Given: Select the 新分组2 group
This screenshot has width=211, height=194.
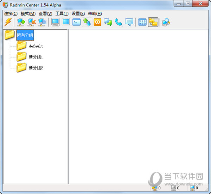Looking at the screenshot, I should (36, 68).
